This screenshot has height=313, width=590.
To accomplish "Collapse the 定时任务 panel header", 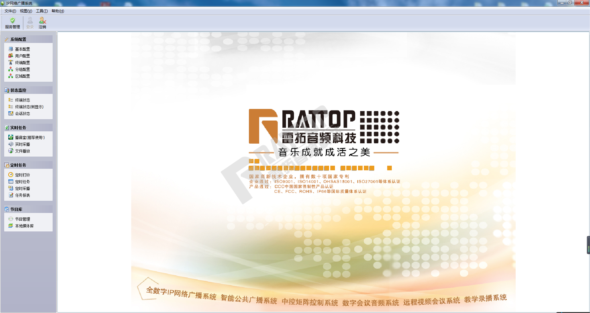I will click(x=28, y=165).
